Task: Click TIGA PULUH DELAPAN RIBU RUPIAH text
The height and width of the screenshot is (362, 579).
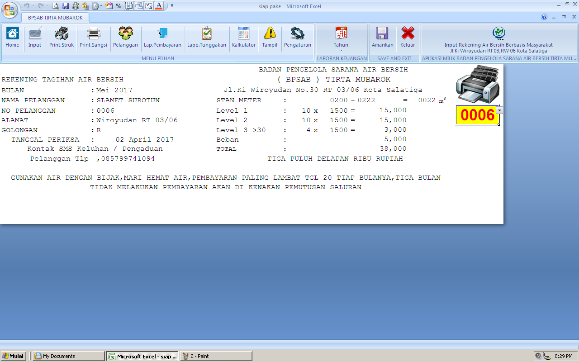Action: click(x=335, y=159)
